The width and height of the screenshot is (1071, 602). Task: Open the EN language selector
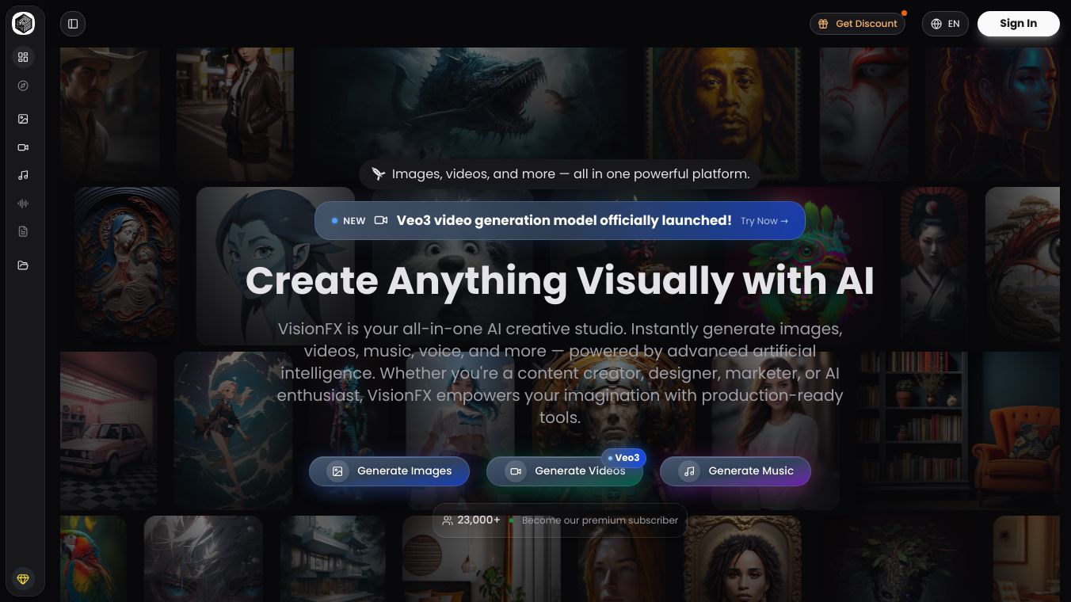[x=945, y=24]
